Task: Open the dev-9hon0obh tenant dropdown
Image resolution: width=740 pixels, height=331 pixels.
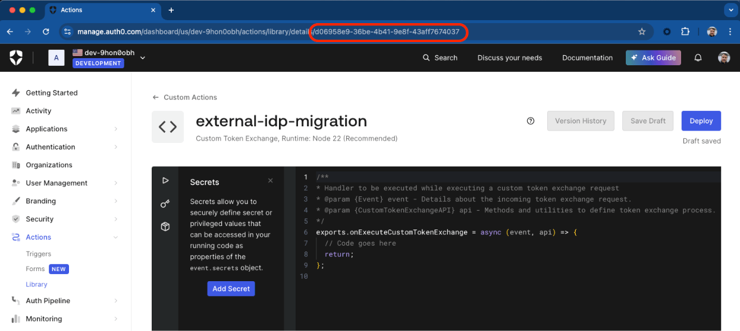Action: pos(142,58)
